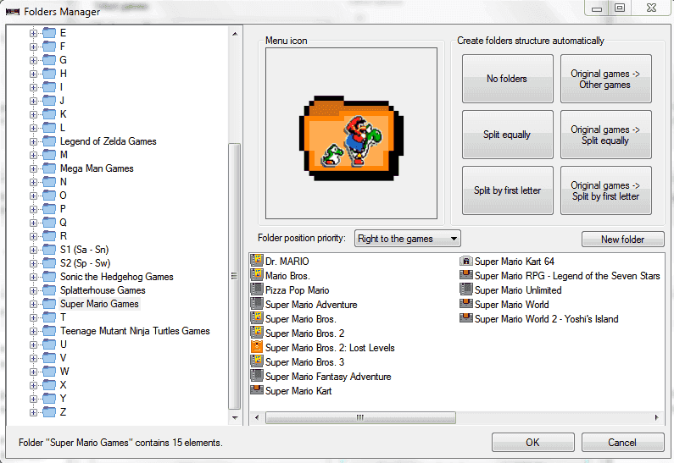
Task: Click the Split equally button
Action: click(x=507, y=135)
